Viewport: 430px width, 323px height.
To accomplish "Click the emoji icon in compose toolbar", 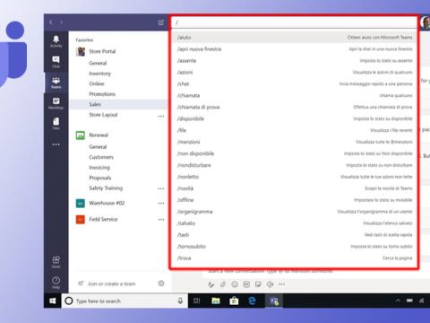I will pyautogui.click(x=235, y=284).
